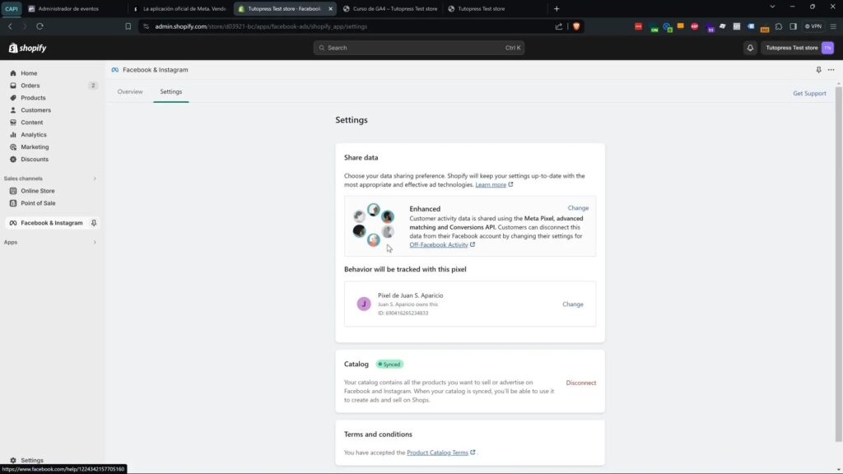This screenshot has width=843, height=474.
Task: Pin the app using header pin icon
Action: (x=818, y=70)
